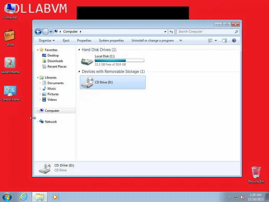269x202 pixels.
Task: Click Windows Explorer taskbar button
Action: (x=40, y=197)
